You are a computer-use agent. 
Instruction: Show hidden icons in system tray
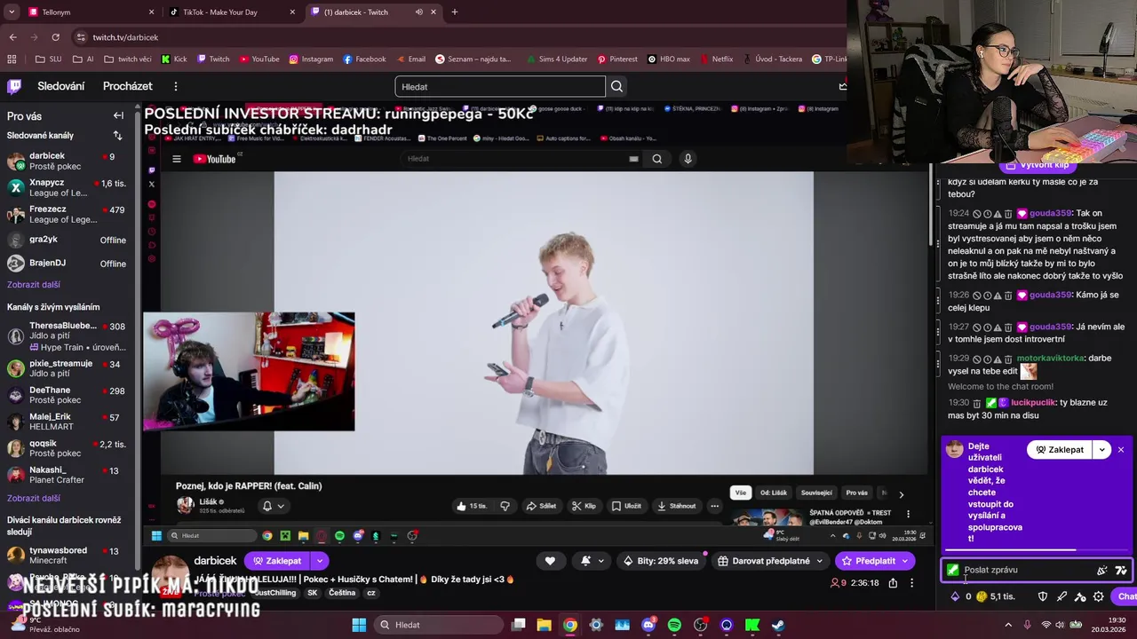click(x=1007, y=625)
